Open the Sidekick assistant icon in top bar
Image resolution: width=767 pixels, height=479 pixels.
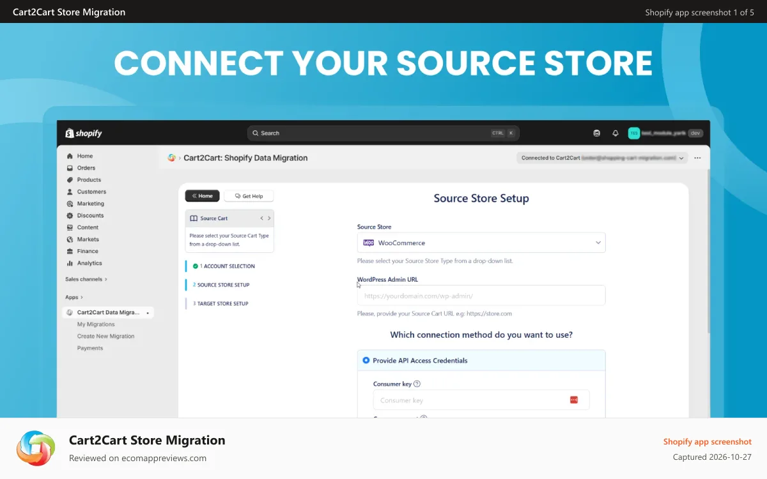point(596,133)
